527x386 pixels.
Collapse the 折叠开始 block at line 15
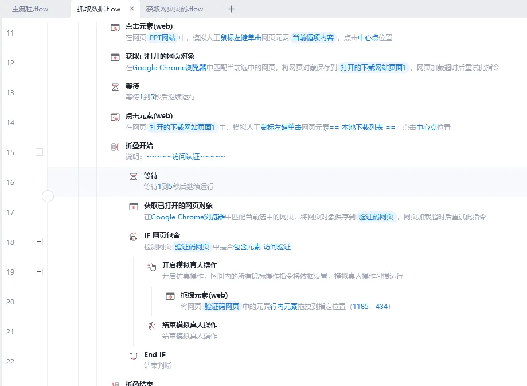(x=39, y=152)
